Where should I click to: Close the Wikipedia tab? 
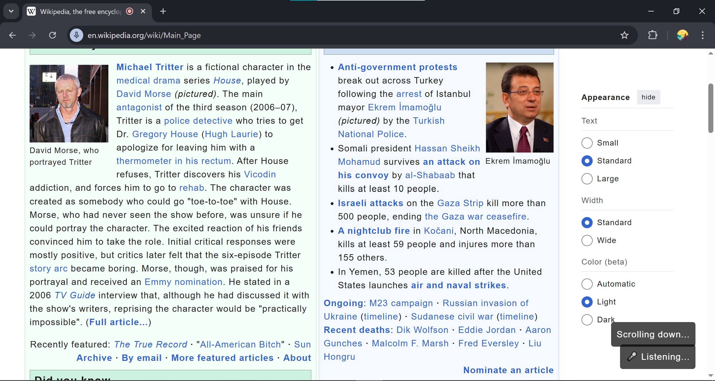coord(143,11)
